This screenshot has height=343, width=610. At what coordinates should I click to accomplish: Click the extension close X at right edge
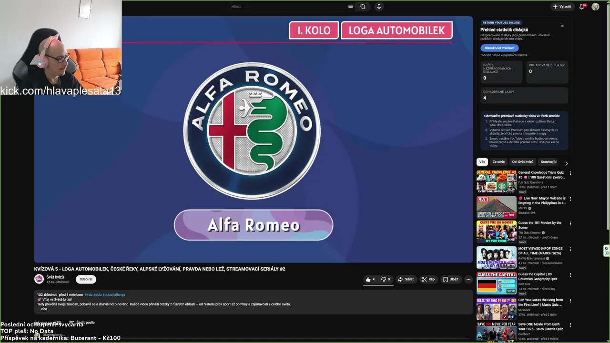tap(607, 248)
